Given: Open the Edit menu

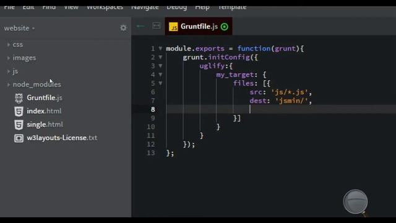Looking at the screenshot, I should [x=28, y=7].
